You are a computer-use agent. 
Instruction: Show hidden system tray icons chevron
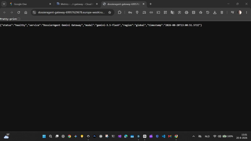point(193,136)
